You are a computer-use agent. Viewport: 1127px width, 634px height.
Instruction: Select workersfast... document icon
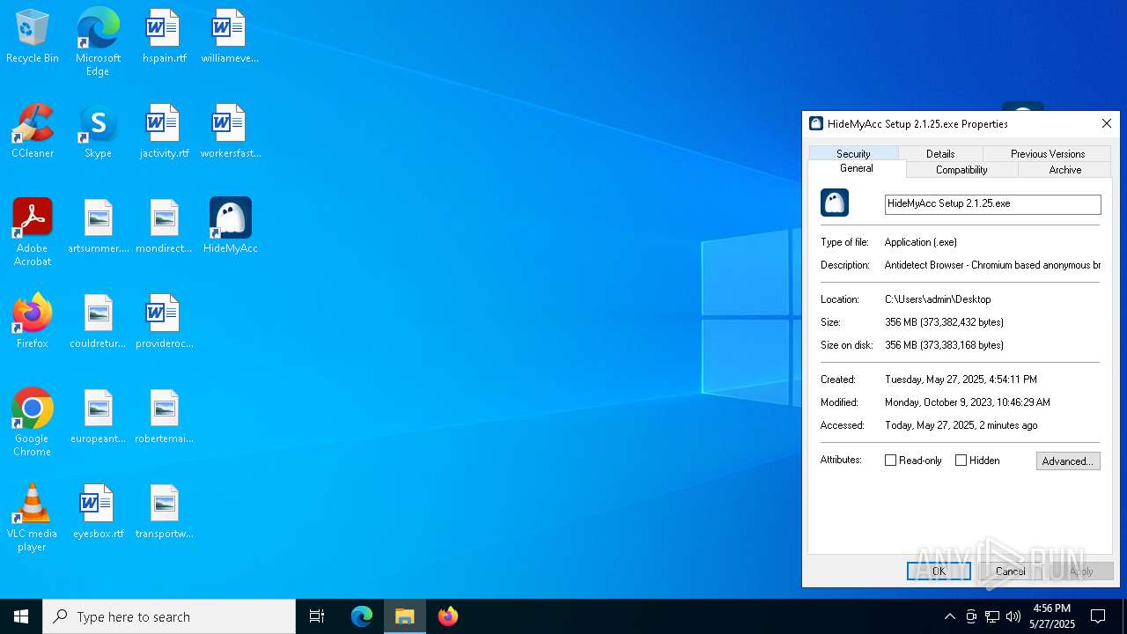[x=230, y=131]
